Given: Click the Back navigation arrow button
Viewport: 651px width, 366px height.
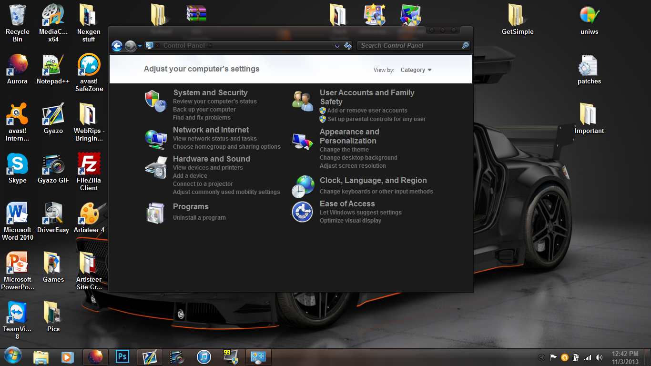Looking at the screenshot, I should (117, 46).
